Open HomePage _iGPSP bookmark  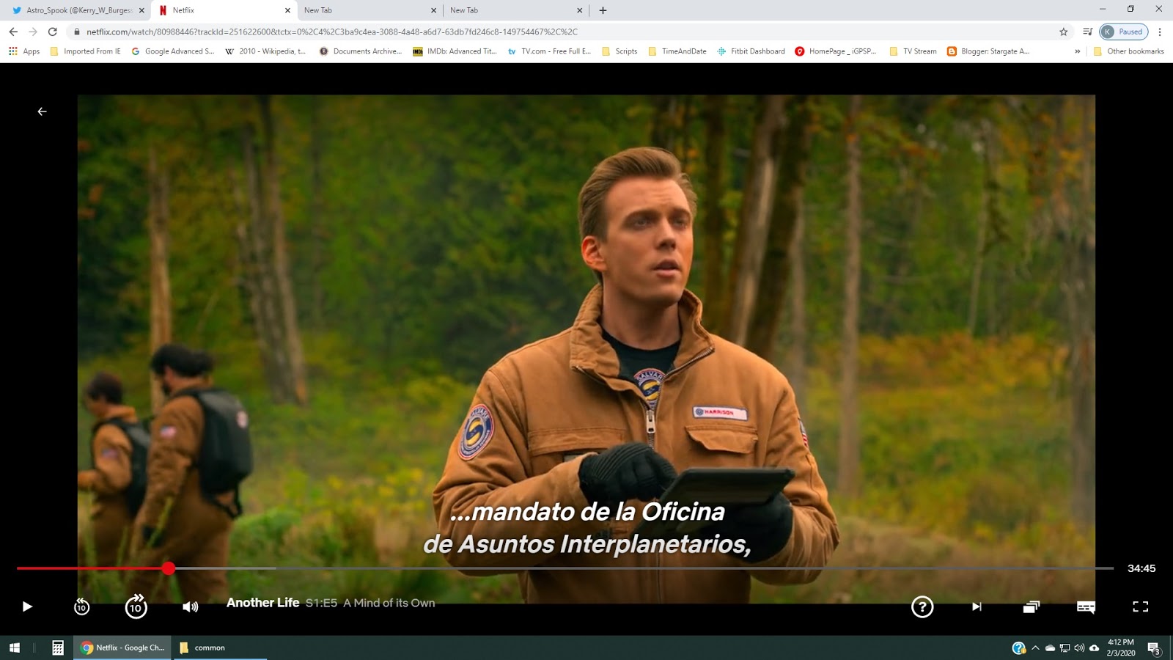point(836,51)
